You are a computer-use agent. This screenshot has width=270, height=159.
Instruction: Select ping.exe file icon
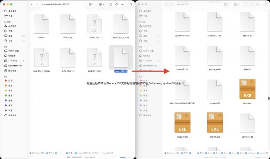pos(247,89)
